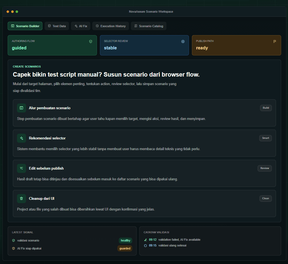Click the Review badge button
The image size is (288, 264).
coord(265,168)
